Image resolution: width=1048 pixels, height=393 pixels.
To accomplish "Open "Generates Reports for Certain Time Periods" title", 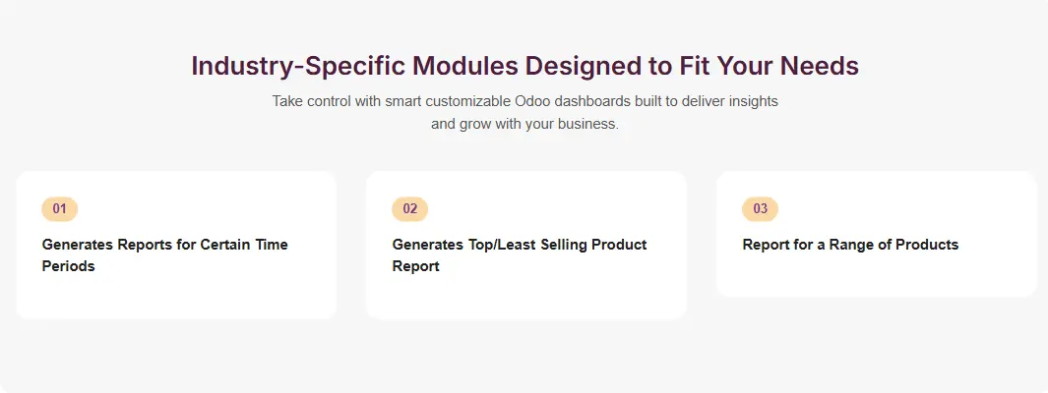I will [x=164, y=254].
